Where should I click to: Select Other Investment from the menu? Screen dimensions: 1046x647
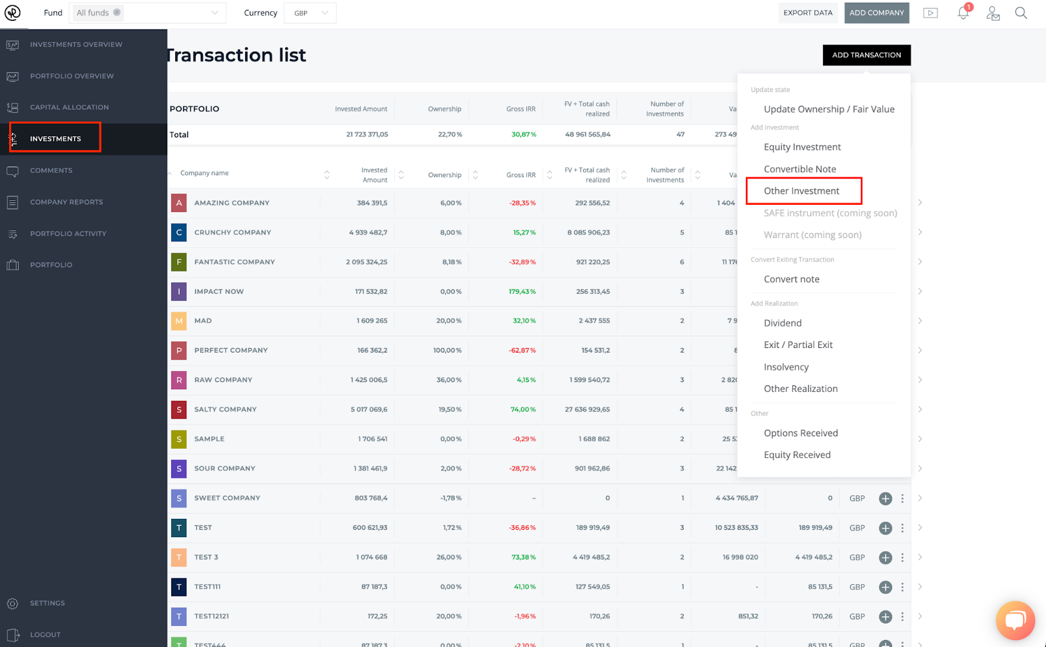[801, 191]
